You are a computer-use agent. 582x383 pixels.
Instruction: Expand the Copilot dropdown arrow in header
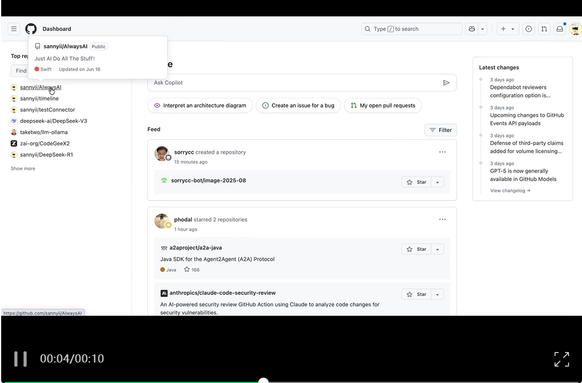click(482, 29)
